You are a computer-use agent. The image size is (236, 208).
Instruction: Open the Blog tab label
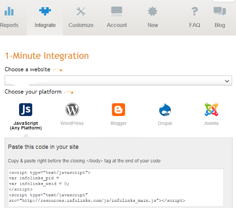click(x=220, y=25)
